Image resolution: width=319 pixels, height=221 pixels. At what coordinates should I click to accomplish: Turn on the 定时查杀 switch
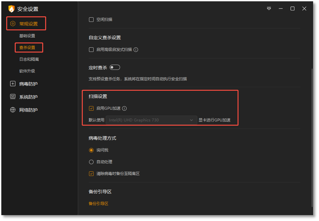click(x=115, y=67)
